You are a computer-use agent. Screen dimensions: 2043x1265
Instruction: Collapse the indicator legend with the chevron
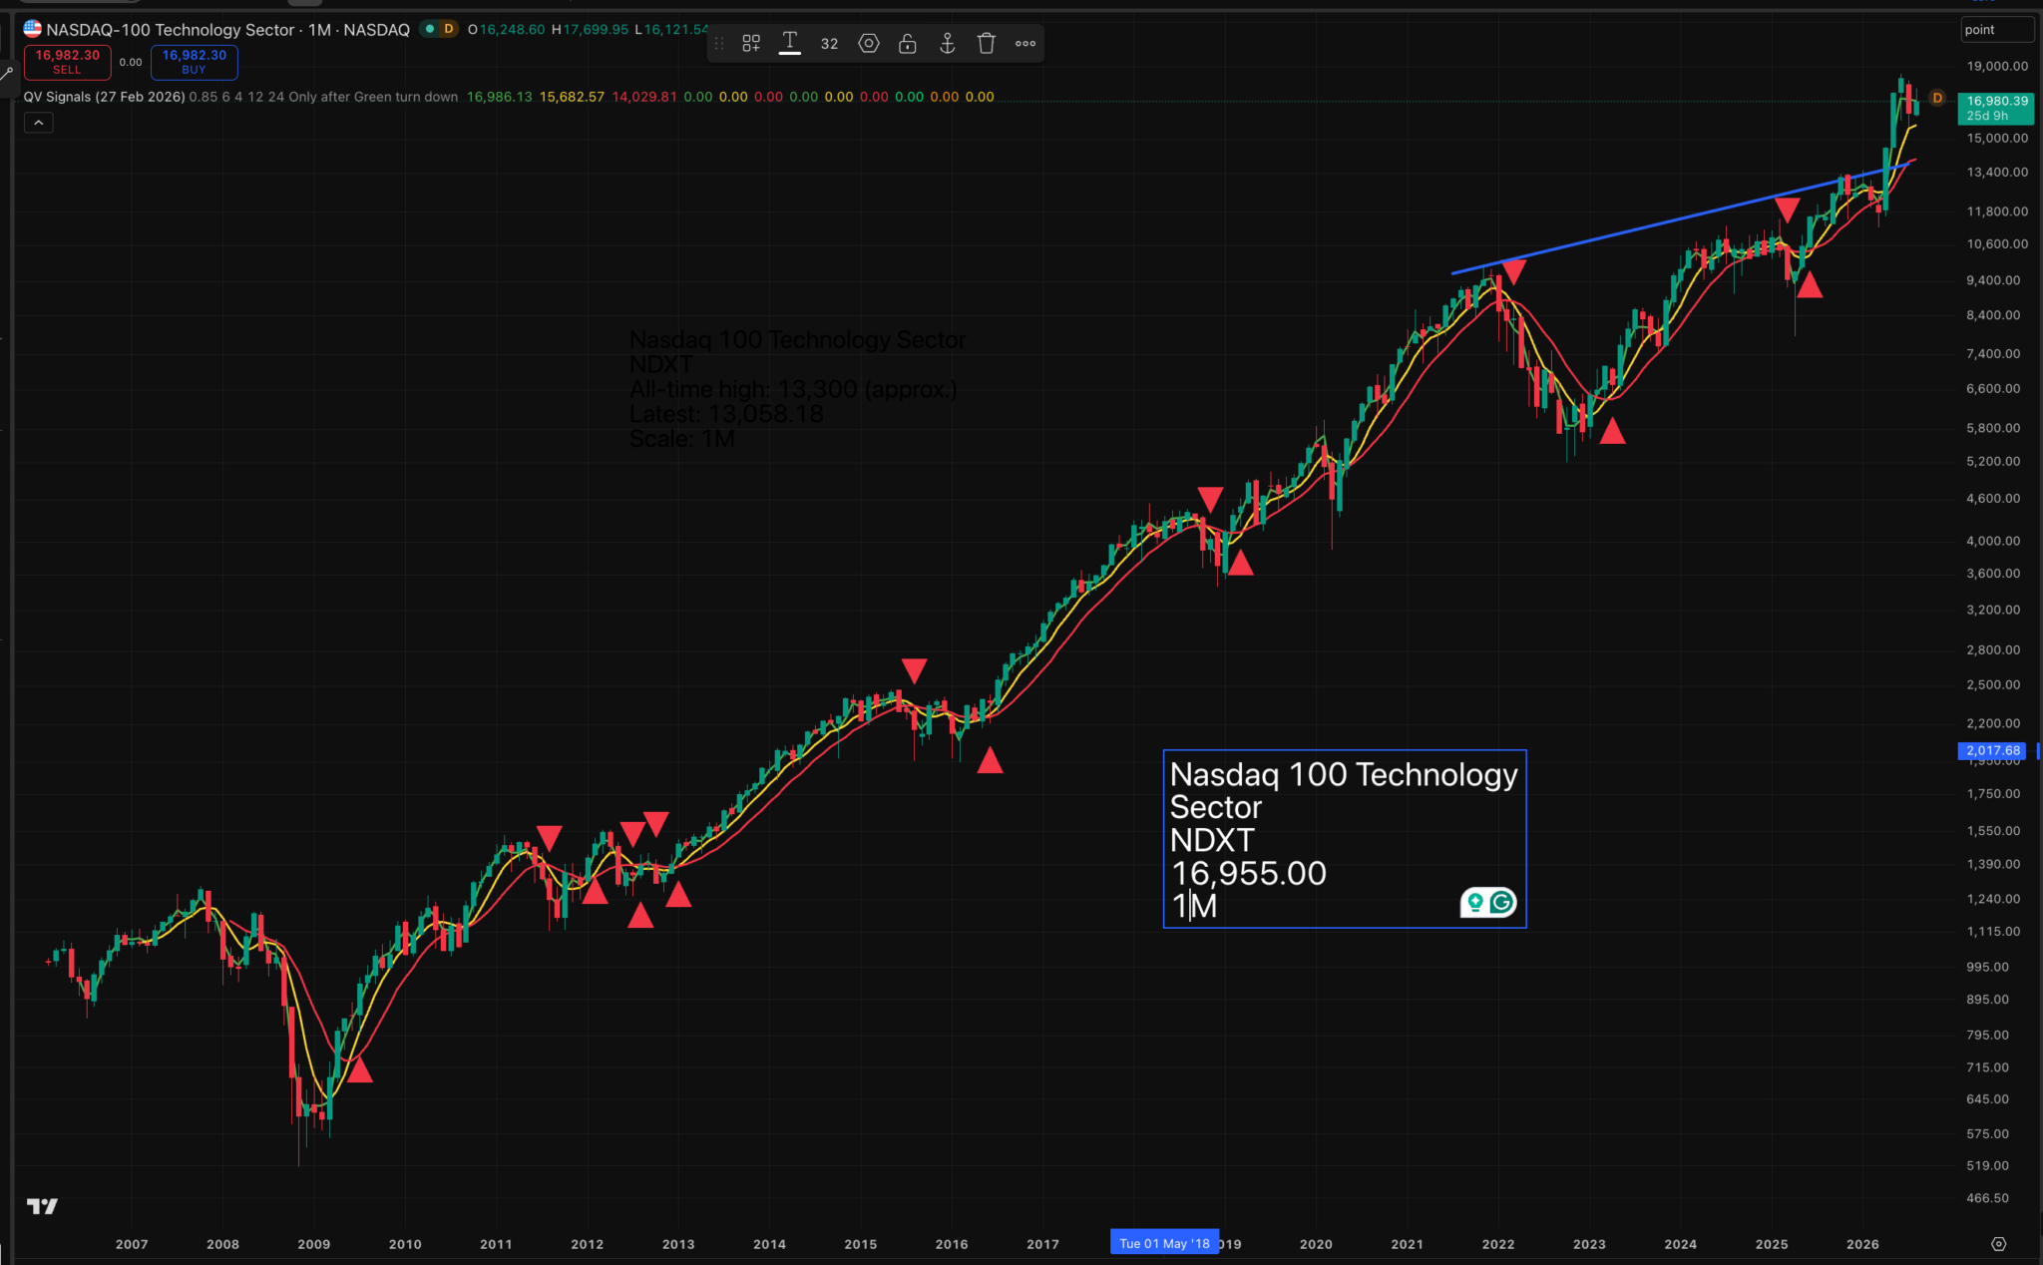point(38,123)
